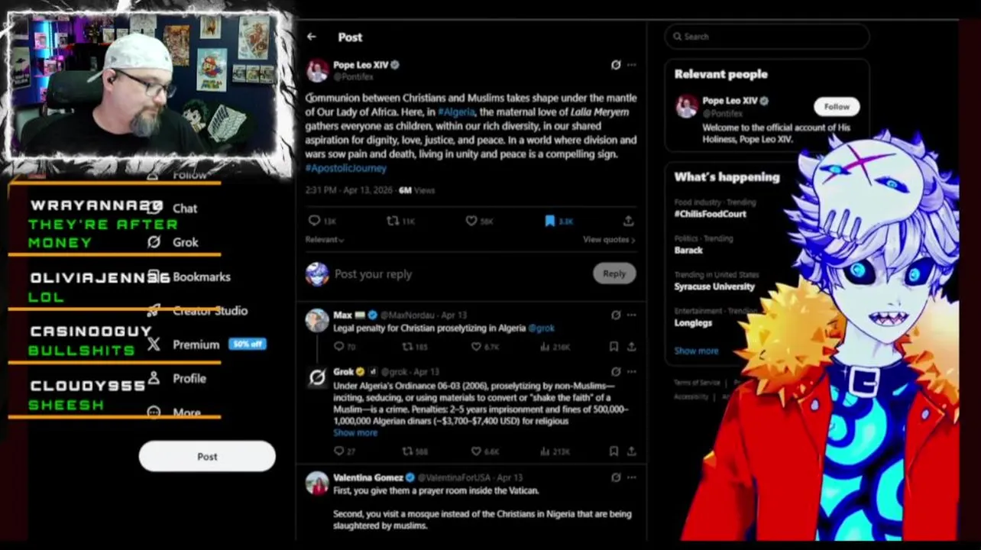Repost the Pope Leo XIV post

coord(393,221)
